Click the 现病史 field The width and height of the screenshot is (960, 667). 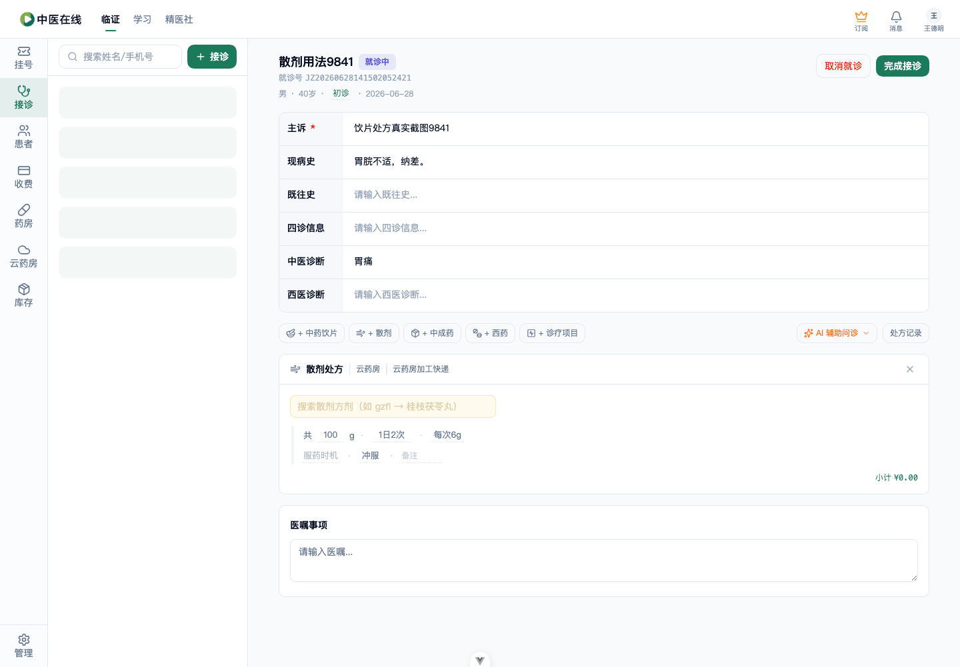[635, 162]
